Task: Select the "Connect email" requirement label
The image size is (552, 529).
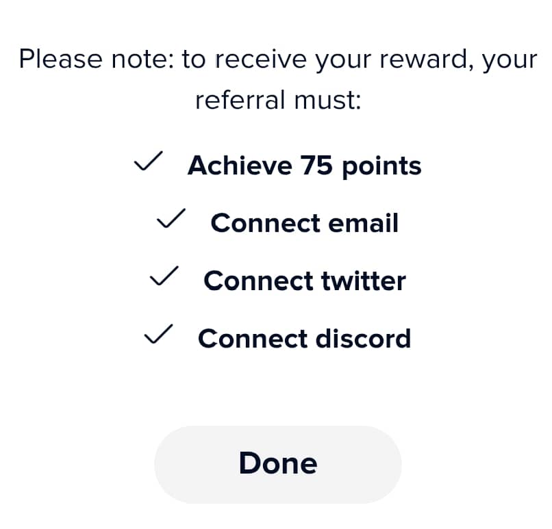Action: (304, 223)
